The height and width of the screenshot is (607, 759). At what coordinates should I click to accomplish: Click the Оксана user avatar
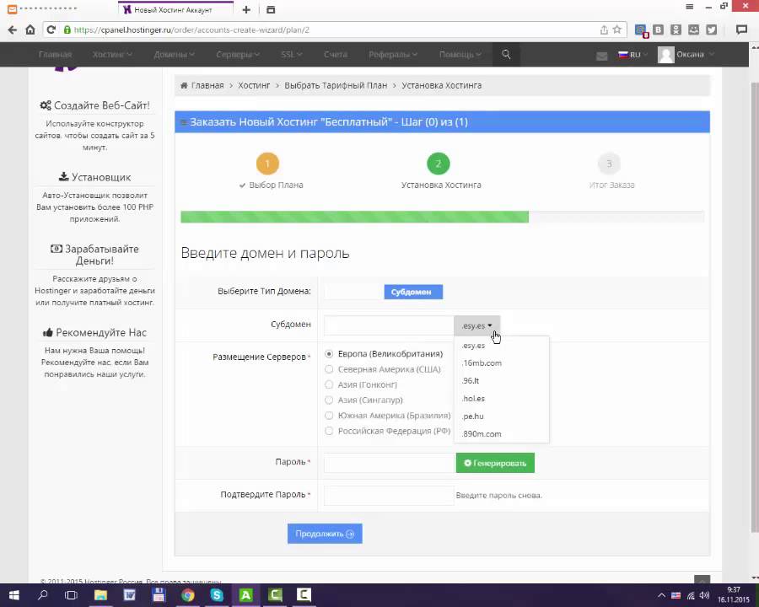click(665, 54)
